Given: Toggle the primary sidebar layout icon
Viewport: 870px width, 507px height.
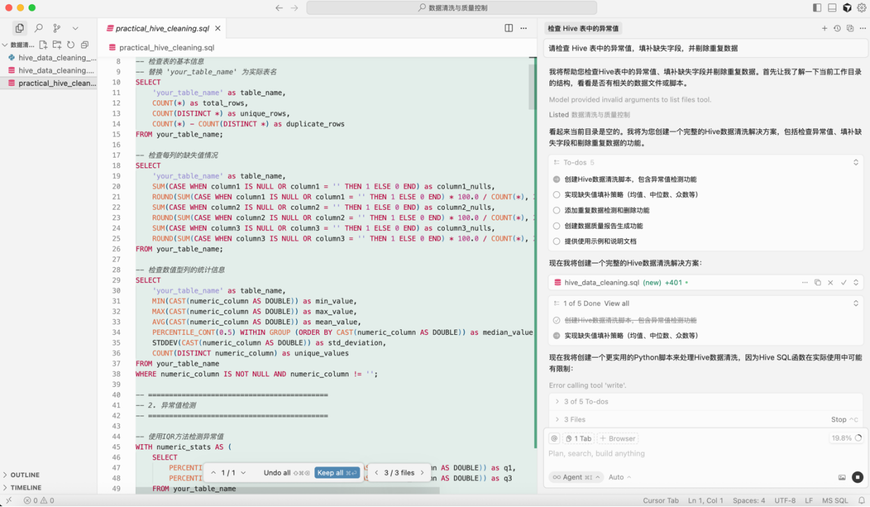Looking at the screenshot, I should 817,8.
